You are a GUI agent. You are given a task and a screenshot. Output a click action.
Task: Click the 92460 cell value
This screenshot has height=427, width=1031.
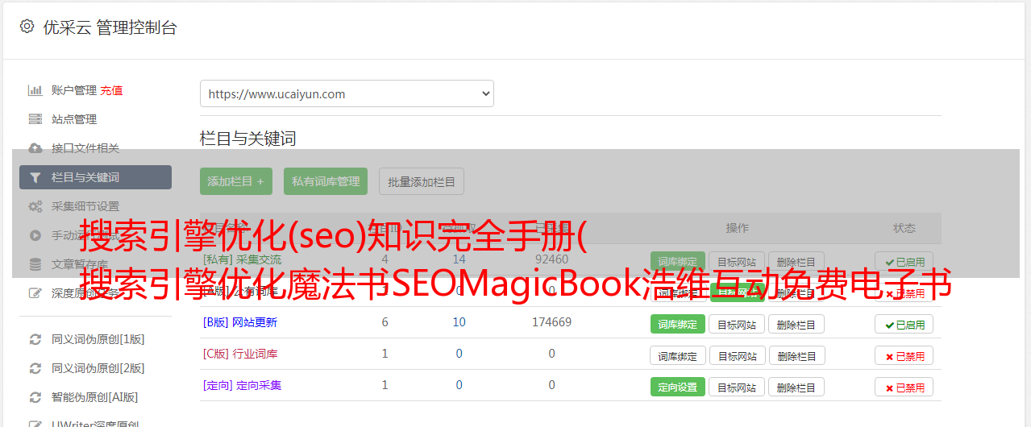(551, 259)
